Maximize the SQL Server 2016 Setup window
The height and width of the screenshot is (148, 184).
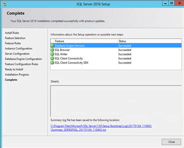pos(172,3)
